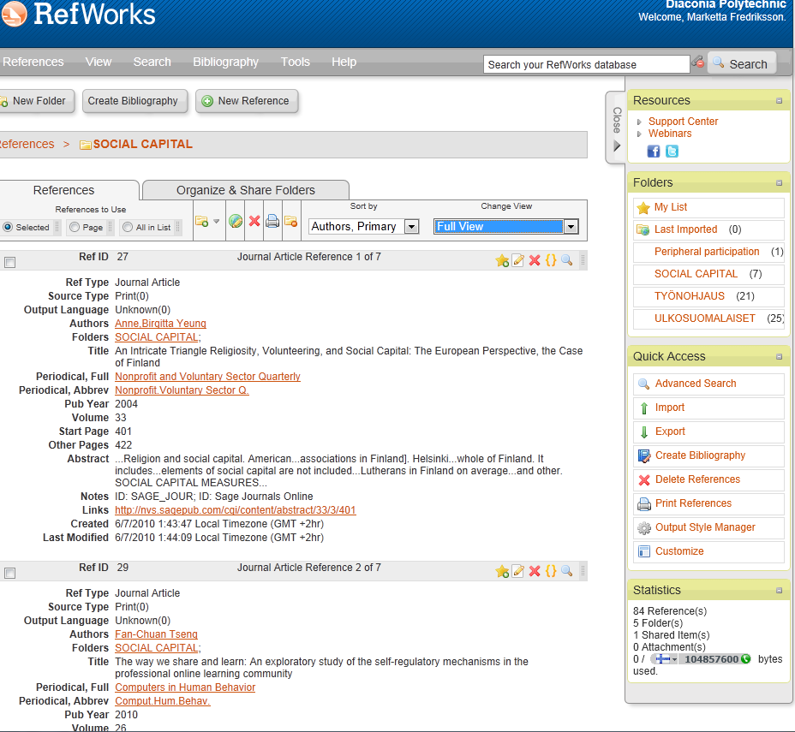Image resolution: width=795 pixels, height=732 pixels.
Task: Open the Help menu
Action: pyautogui.click(x=344, y=62)
